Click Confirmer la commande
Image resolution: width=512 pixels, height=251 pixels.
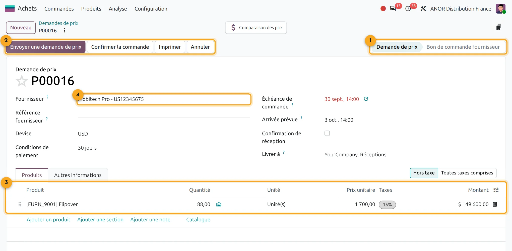click(120, 47)
